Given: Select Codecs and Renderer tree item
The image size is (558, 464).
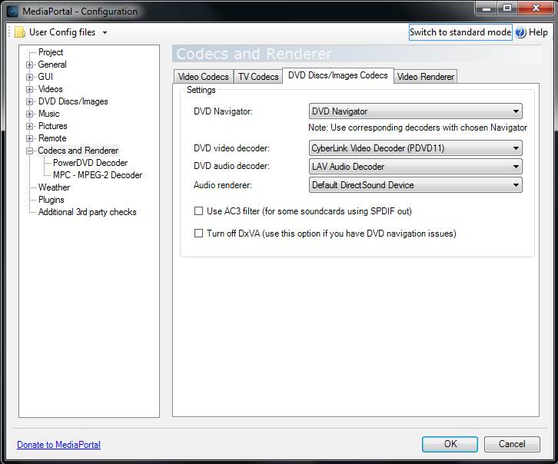Looking at the screenshot, I should point(78,151).
